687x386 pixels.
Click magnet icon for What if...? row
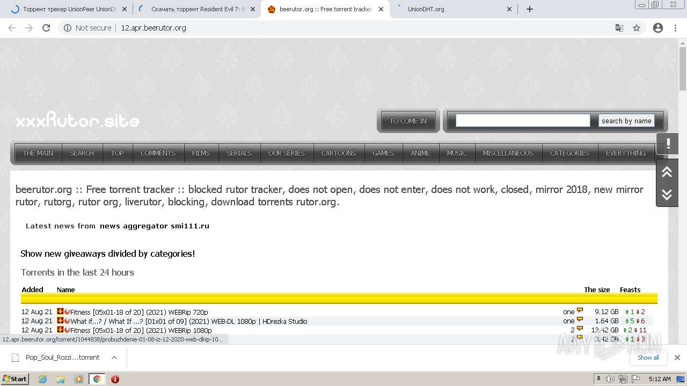67,321
